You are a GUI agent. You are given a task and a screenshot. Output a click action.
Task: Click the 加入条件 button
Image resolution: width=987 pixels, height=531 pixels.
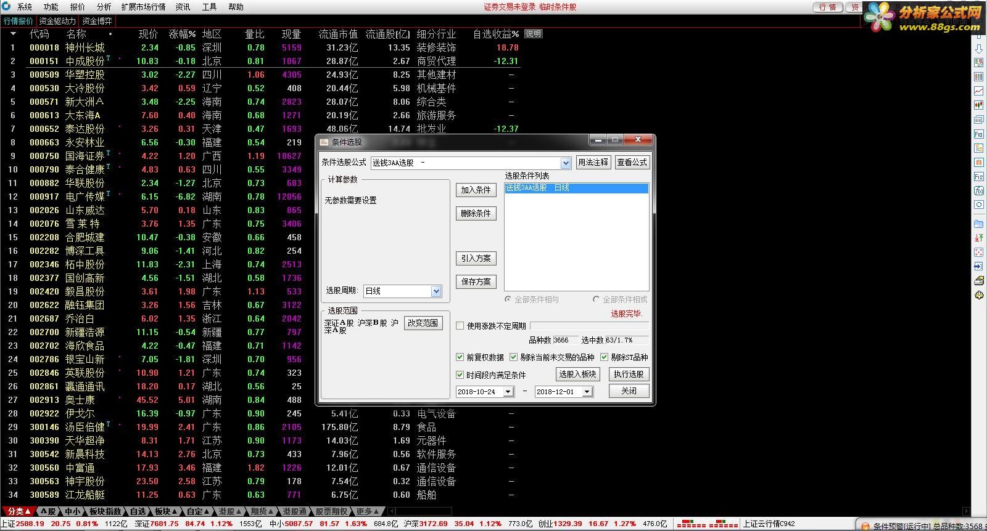click(x=476, y=190)
